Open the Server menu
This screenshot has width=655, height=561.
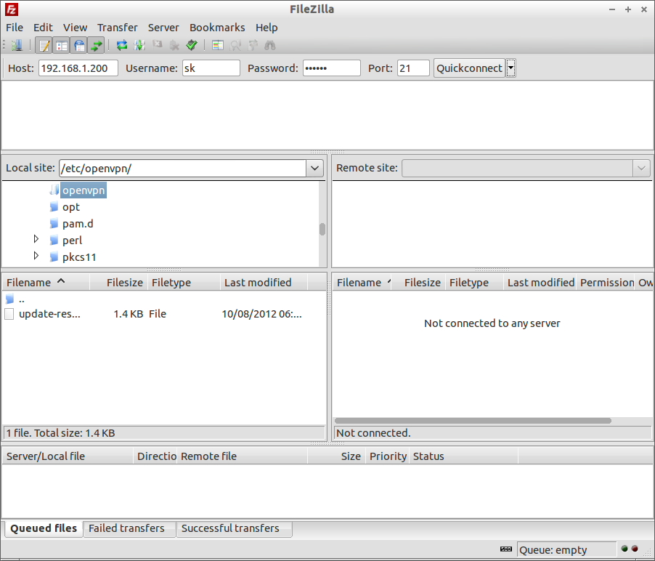(163, 28)
